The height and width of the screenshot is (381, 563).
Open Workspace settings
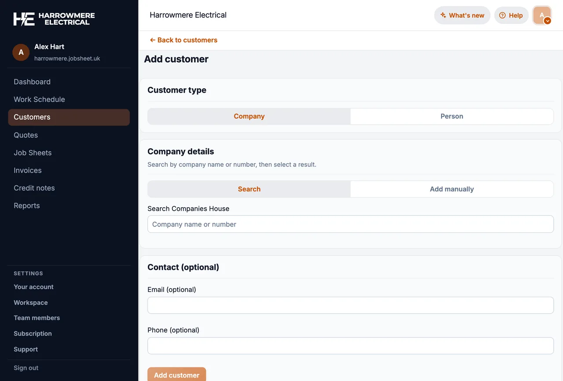[31, 302]
